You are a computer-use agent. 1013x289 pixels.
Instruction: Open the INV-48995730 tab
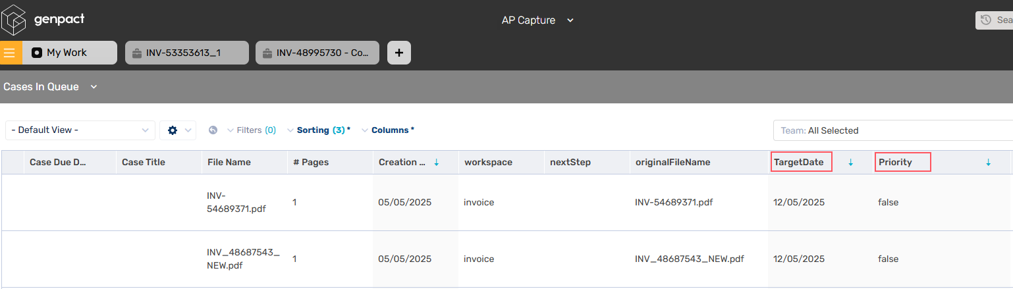(x=317, y=53)
